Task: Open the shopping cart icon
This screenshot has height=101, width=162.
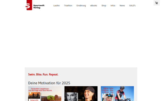Action: click(x=157, y=3)
